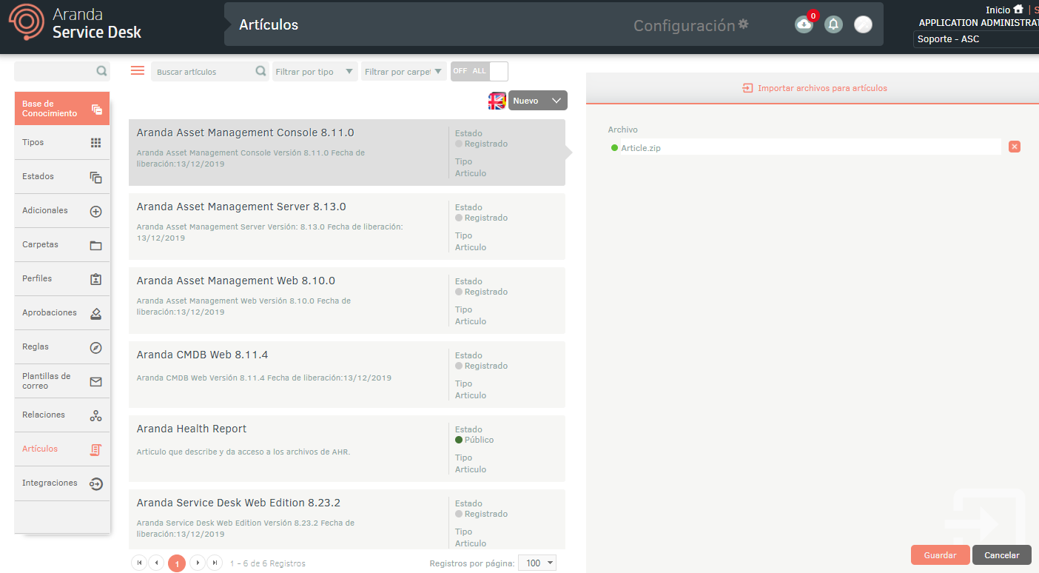Click the Configuración gear icon
This screenshot has height=573, width=1039.
[x=743, y=24]
